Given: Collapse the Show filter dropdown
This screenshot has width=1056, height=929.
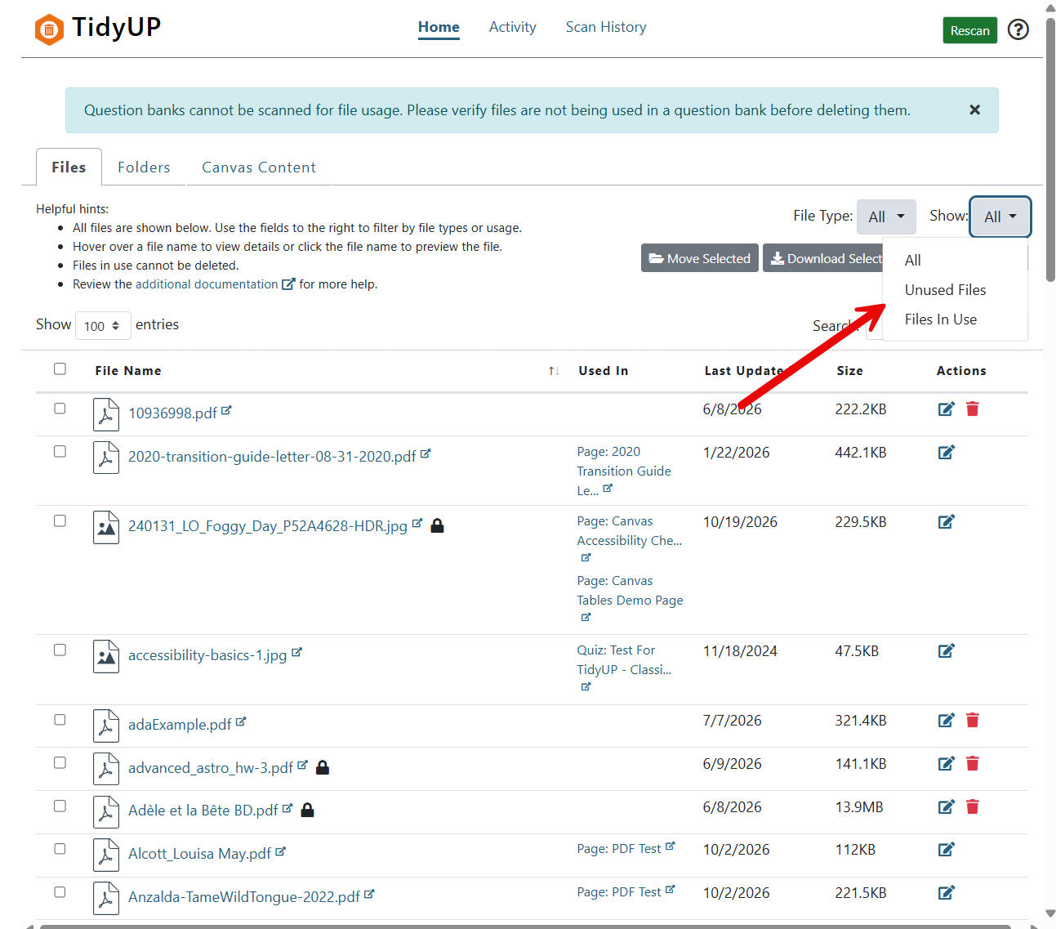Looking at the screenshot, I should tap(1000, 217).
